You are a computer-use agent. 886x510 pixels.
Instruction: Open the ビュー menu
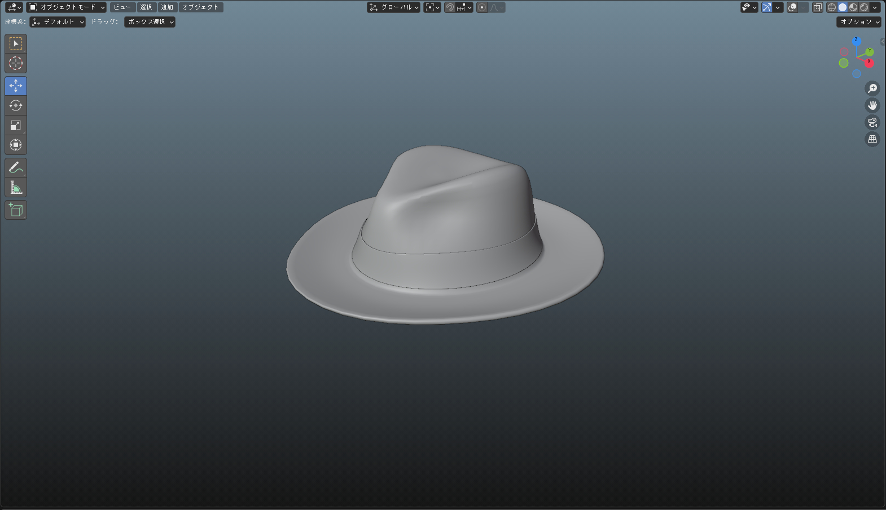click(x=122, y=7)
